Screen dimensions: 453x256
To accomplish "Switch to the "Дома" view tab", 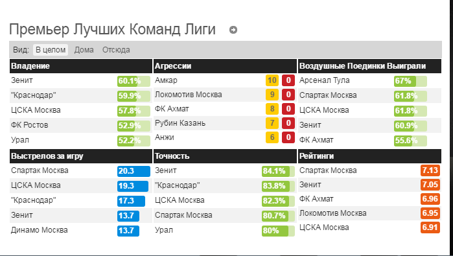I will [x=84, y=50].
